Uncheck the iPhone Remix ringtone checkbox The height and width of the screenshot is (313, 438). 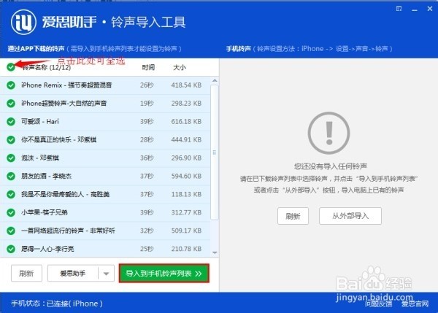[x=10, y=85]
